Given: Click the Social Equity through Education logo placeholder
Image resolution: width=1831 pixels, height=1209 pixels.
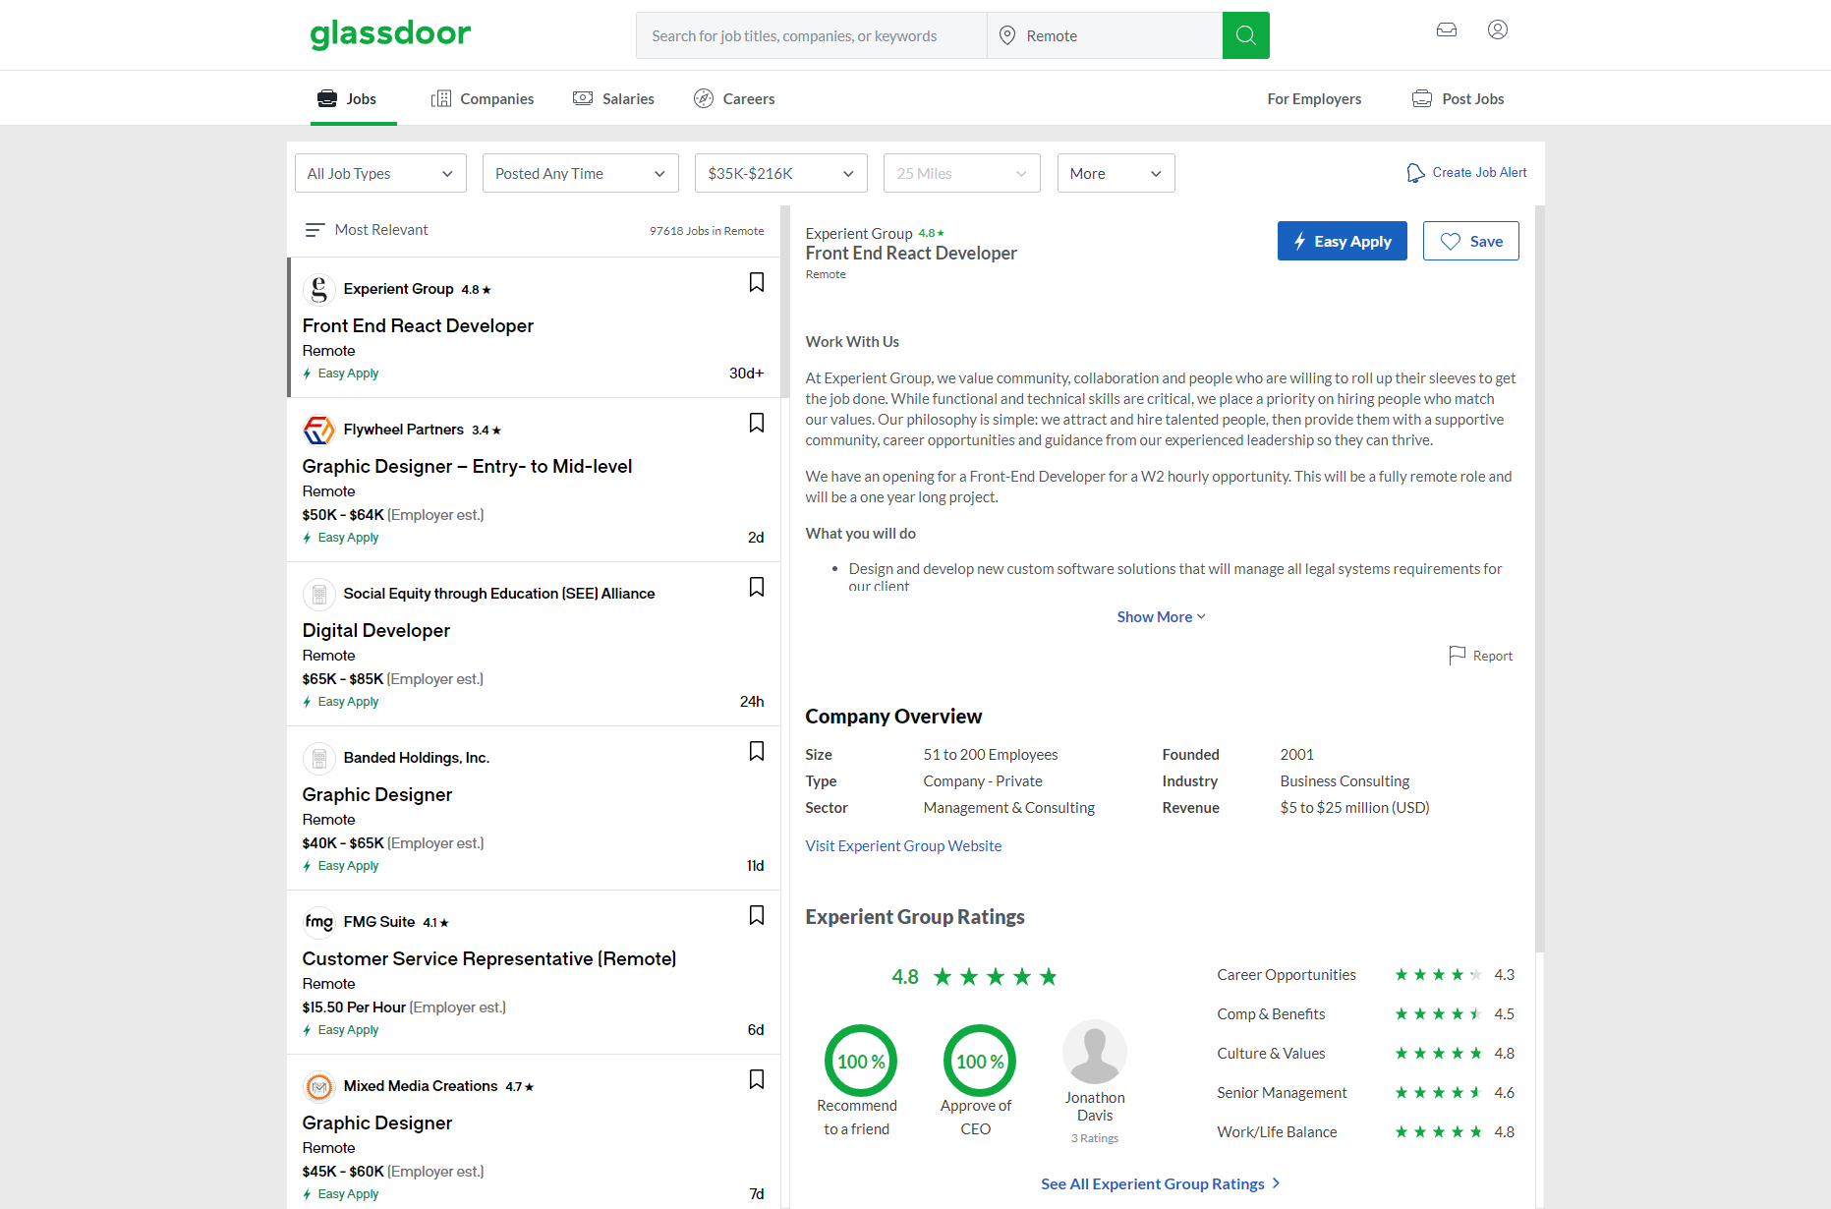Looking at the screenshot, I should [318, 594].
